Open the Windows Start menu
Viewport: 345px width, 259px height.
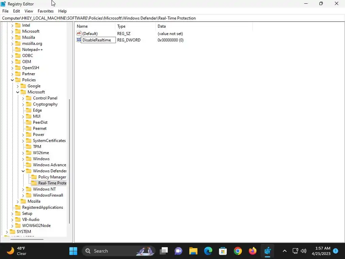(x=73, y=251)
